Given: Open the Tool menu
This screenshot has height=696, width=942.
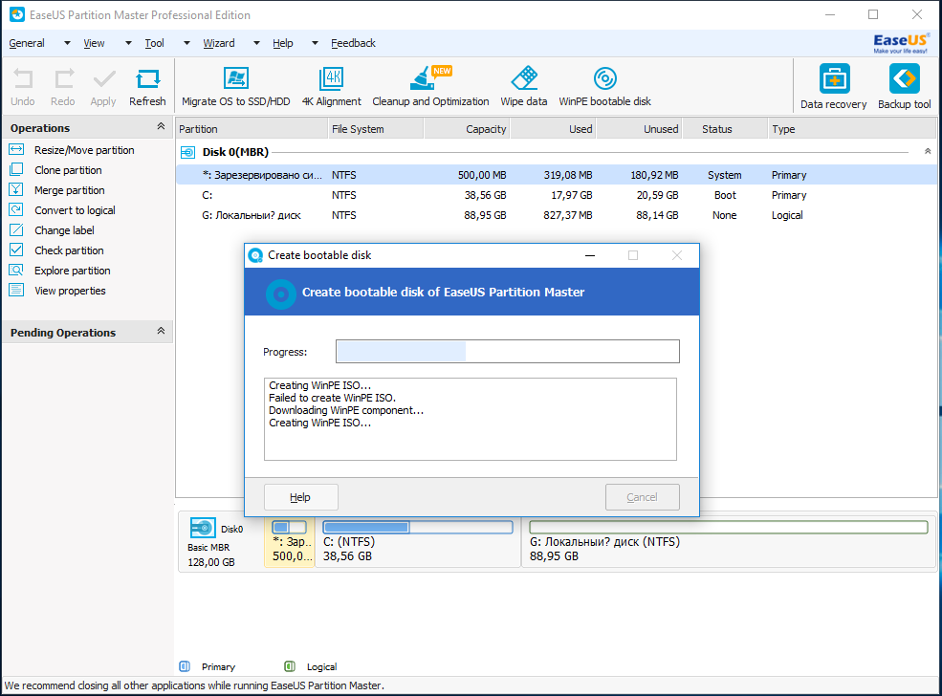Looking at the screenshot, I should pos(154,43).
